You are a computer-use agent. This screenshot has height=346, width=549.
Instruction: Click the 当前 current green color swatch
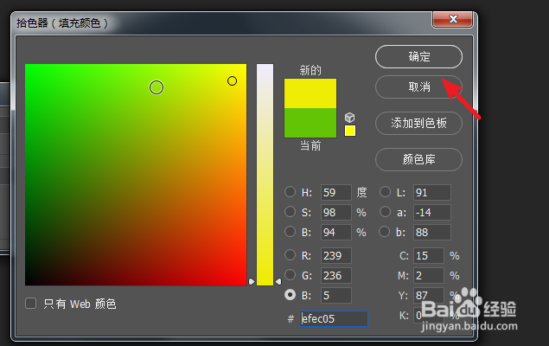pos(310,123)
